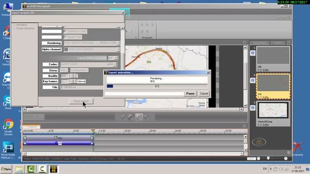Click end handle of upper timeline clip
Screen dimensions: 310x174
92,138
